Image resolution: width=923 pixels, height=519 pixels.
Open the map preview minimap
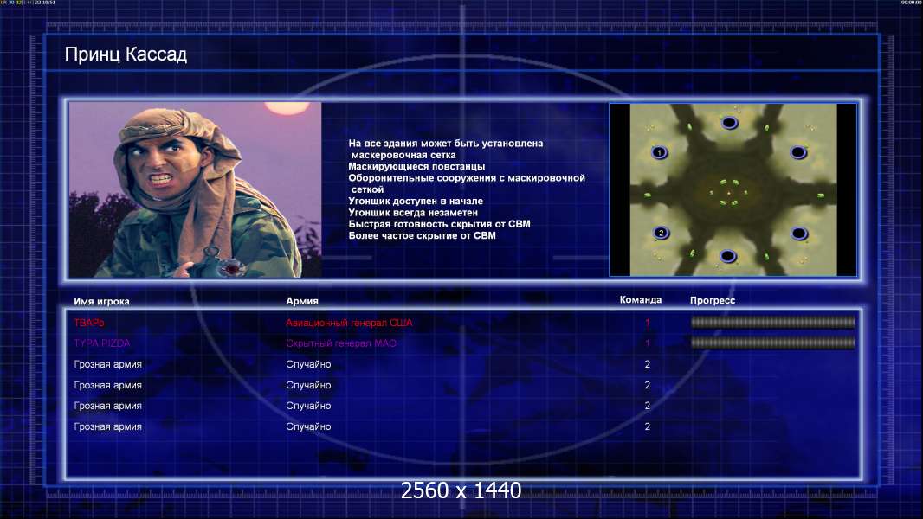[733, 189]
